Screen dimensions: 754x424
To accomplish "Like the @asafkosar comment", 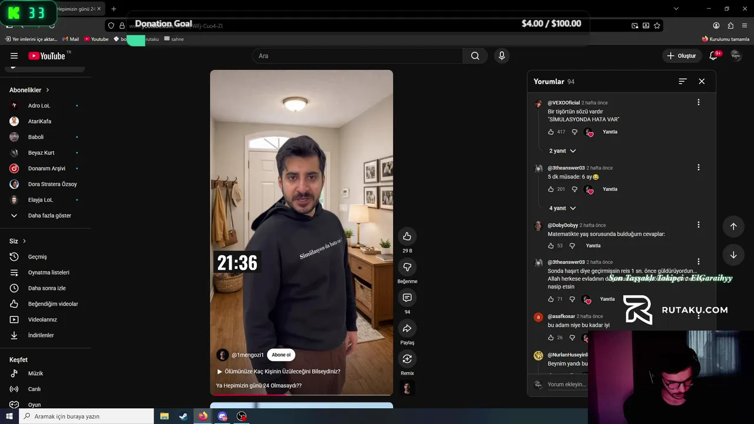I will pos(551,337).
